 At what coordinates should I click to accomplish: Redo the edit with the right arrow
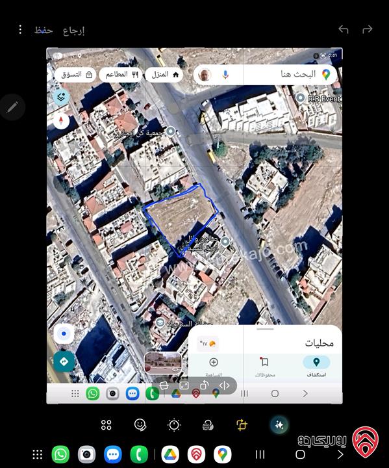point(367,29)
